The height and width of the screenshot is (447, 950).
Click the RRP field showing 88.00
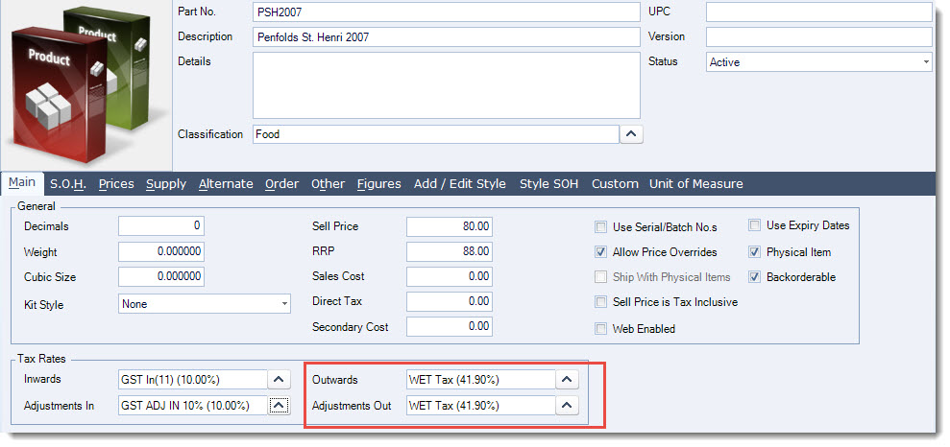coord(450,251)
